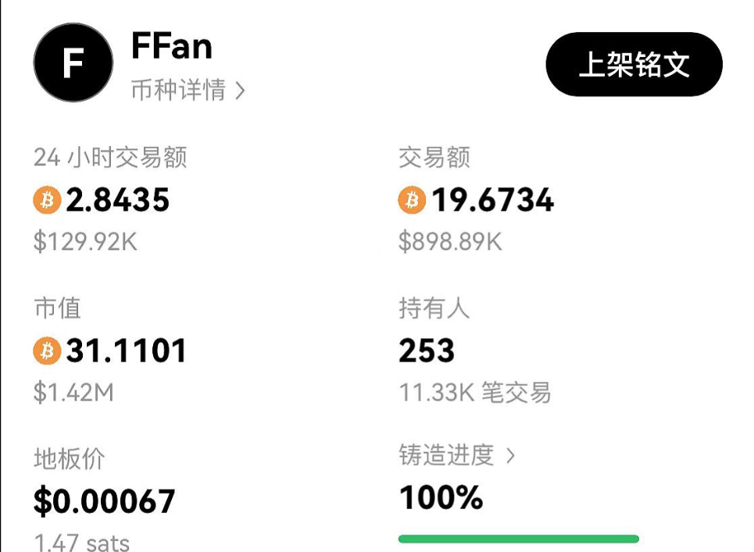Click the 100% minting progress label

point(439,497)
